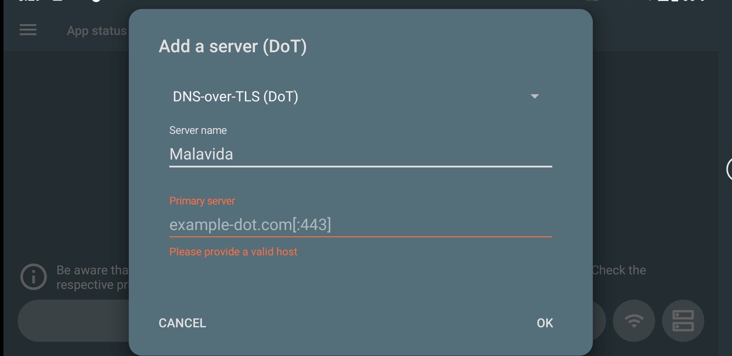This screenshot has height=356, width=732.
Task: Tap the 'Be aware that' notice text
Action: [92, 270]
